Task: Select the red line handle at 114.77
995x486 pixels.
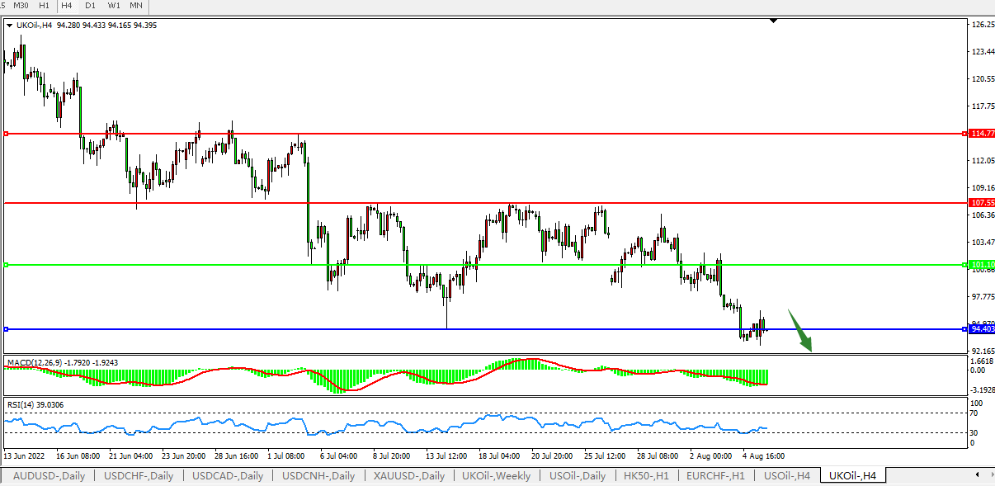Action: [6, 133]
